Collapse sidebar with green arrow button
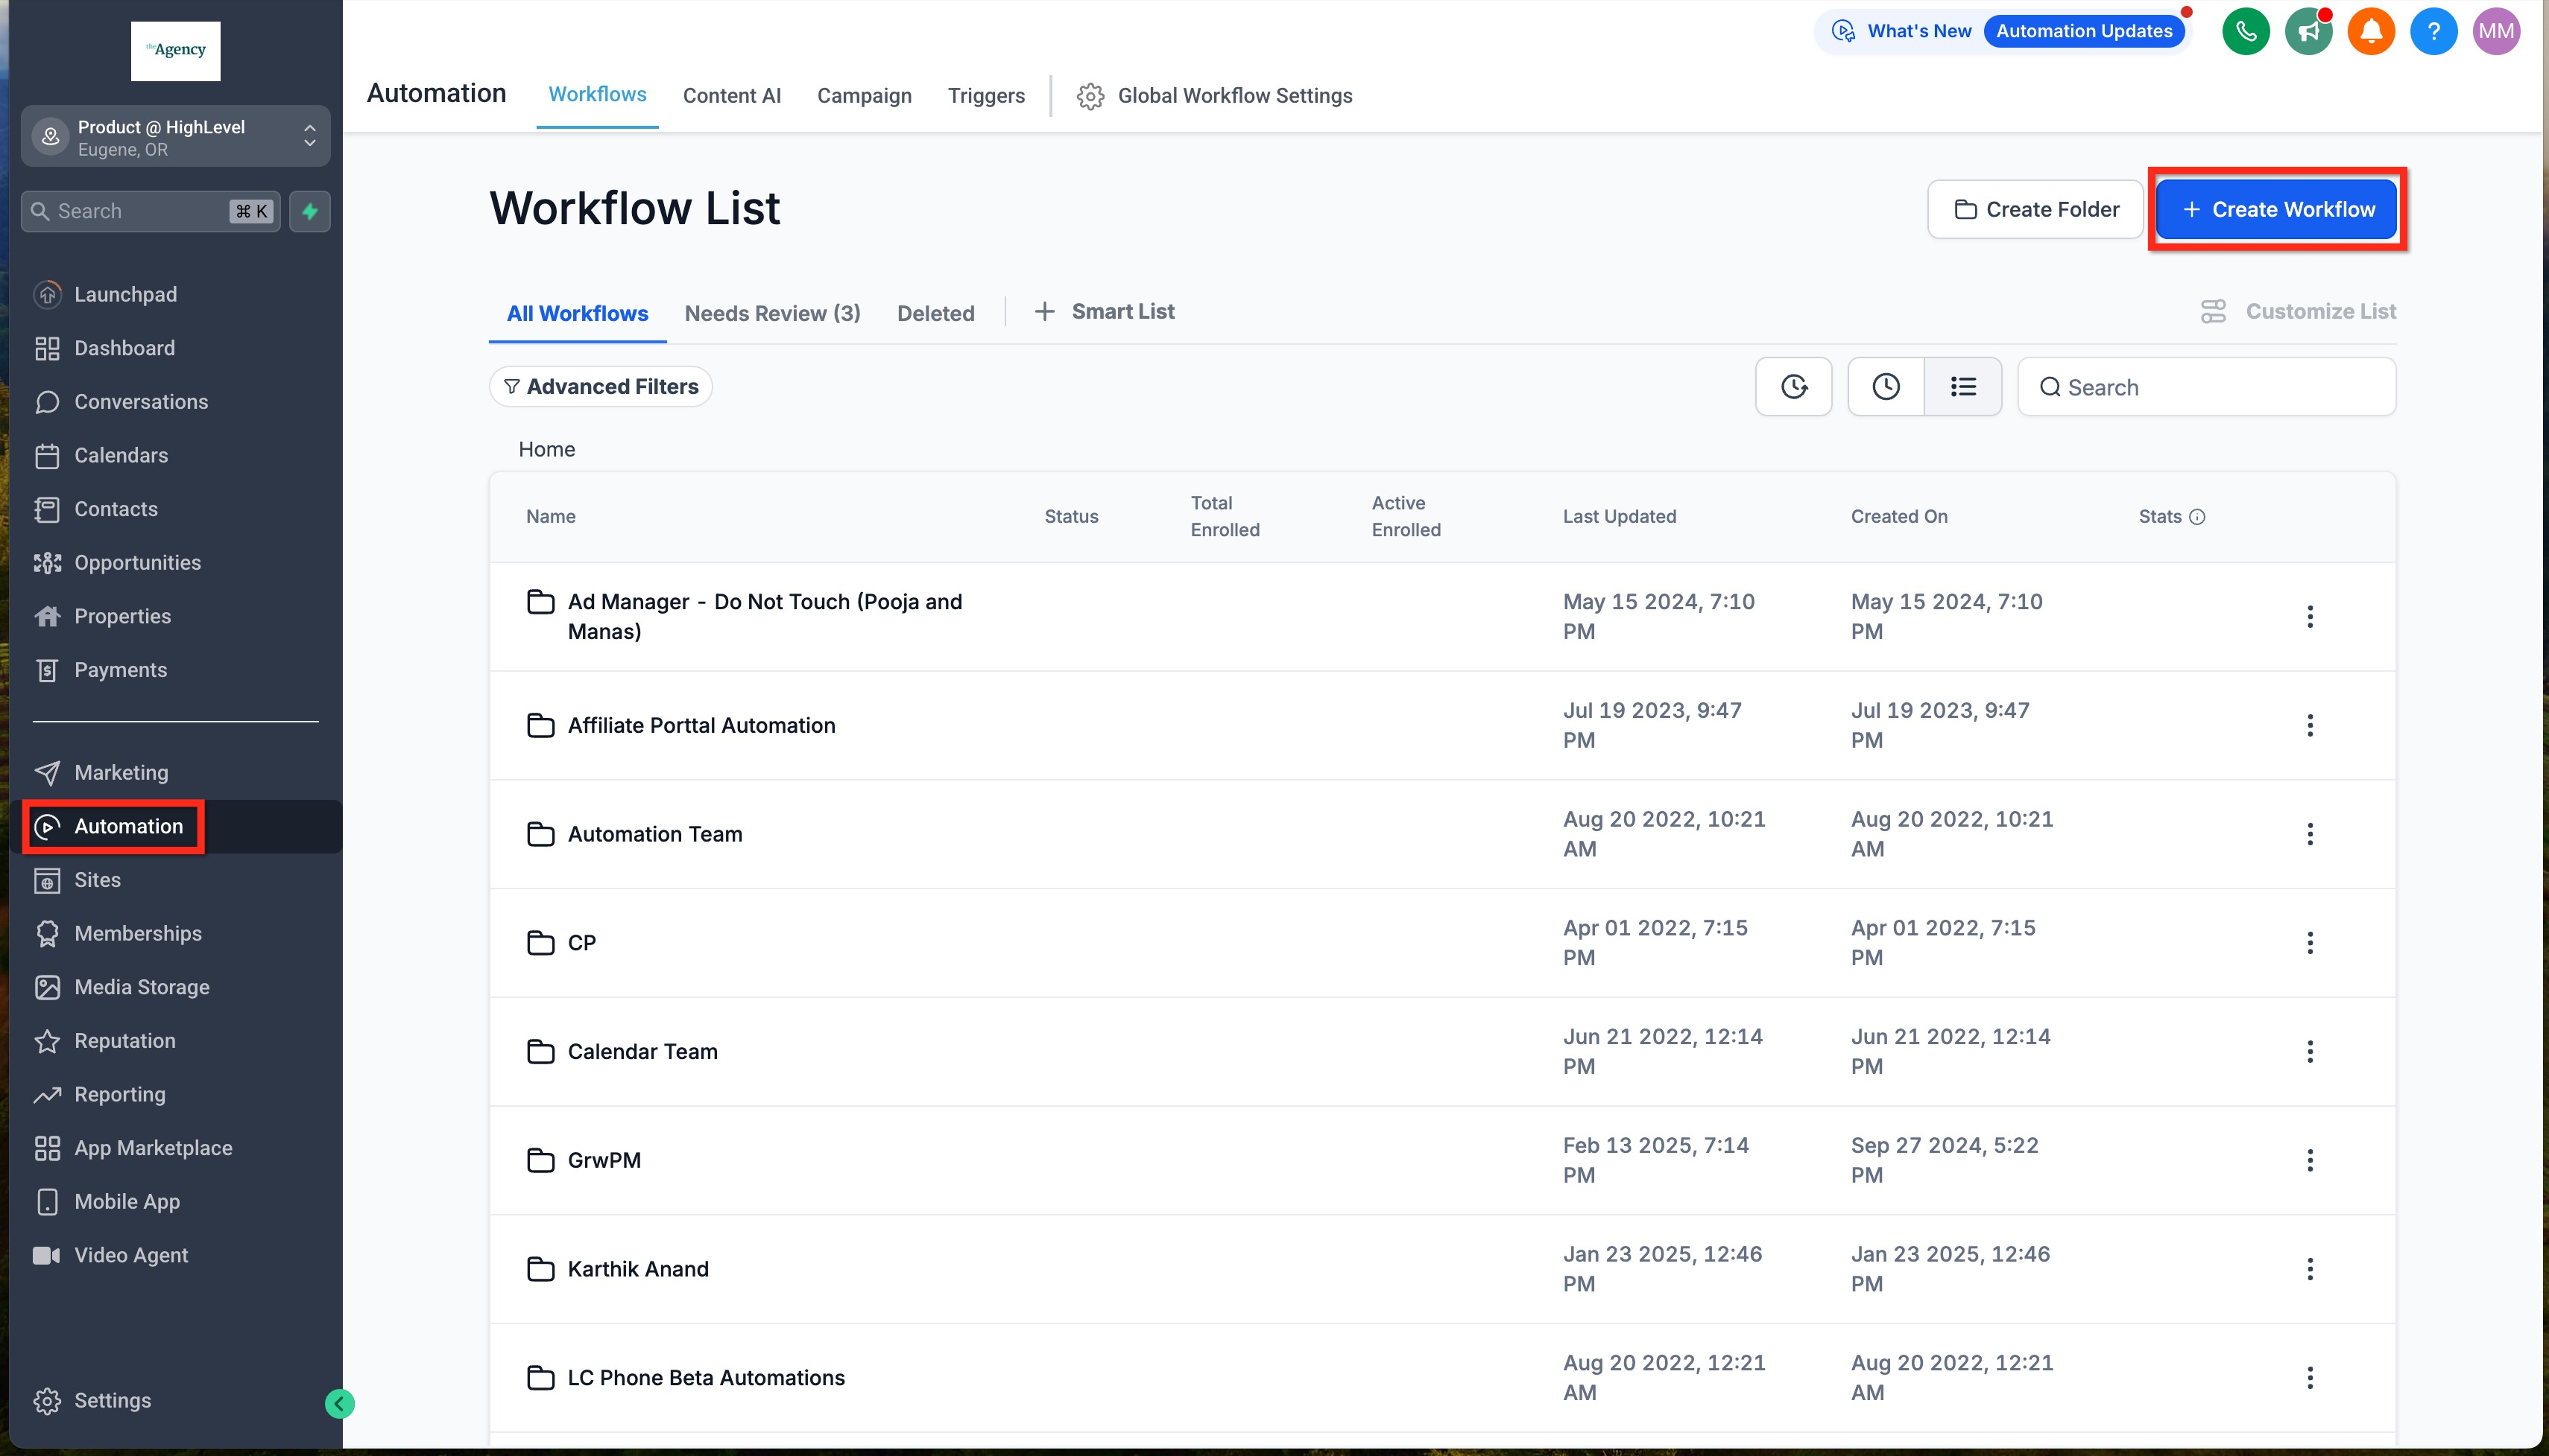The height and width of the screenshot is (1456, 2549). click(x=339, y=1403)
